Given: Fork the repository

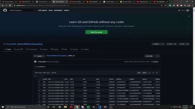Looking at the screenshot, I should click(182, 44).
